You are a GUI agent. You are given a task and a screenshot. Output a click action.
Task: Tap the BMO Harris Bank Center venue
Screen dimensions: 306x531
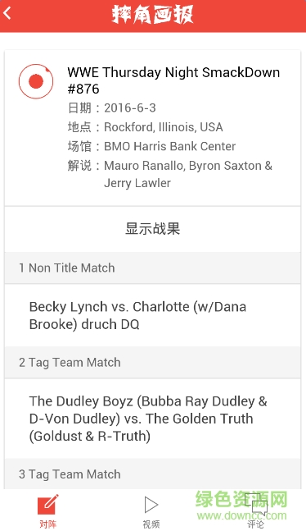[x=151, y=146]
